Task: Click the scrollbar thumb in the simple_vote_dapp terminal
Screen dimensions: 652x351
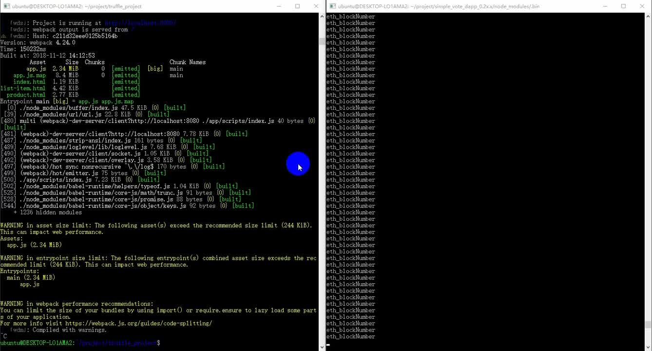Action: 648,325
